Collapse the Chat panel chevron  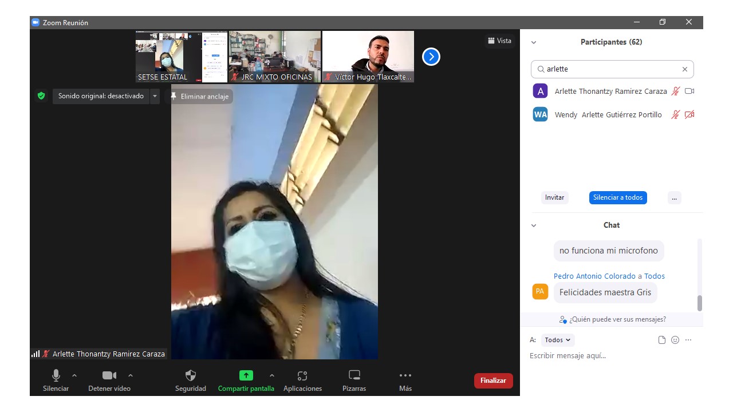click(534, 225)
